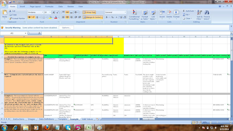The width and height of the screenshot is (233, 131).
Task: Open the Valid Values sheet tab
Action: click(87, 119)
